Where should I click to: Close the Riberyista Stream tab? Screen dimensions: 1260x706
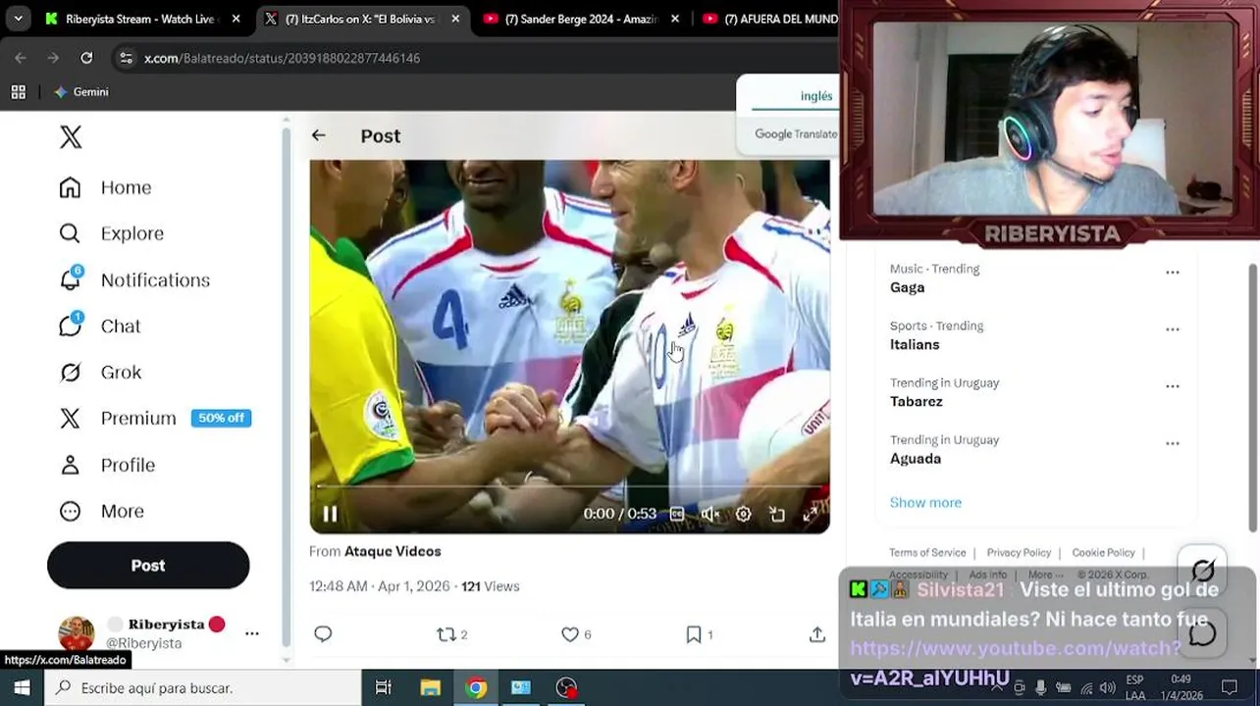tap(236, 19)
